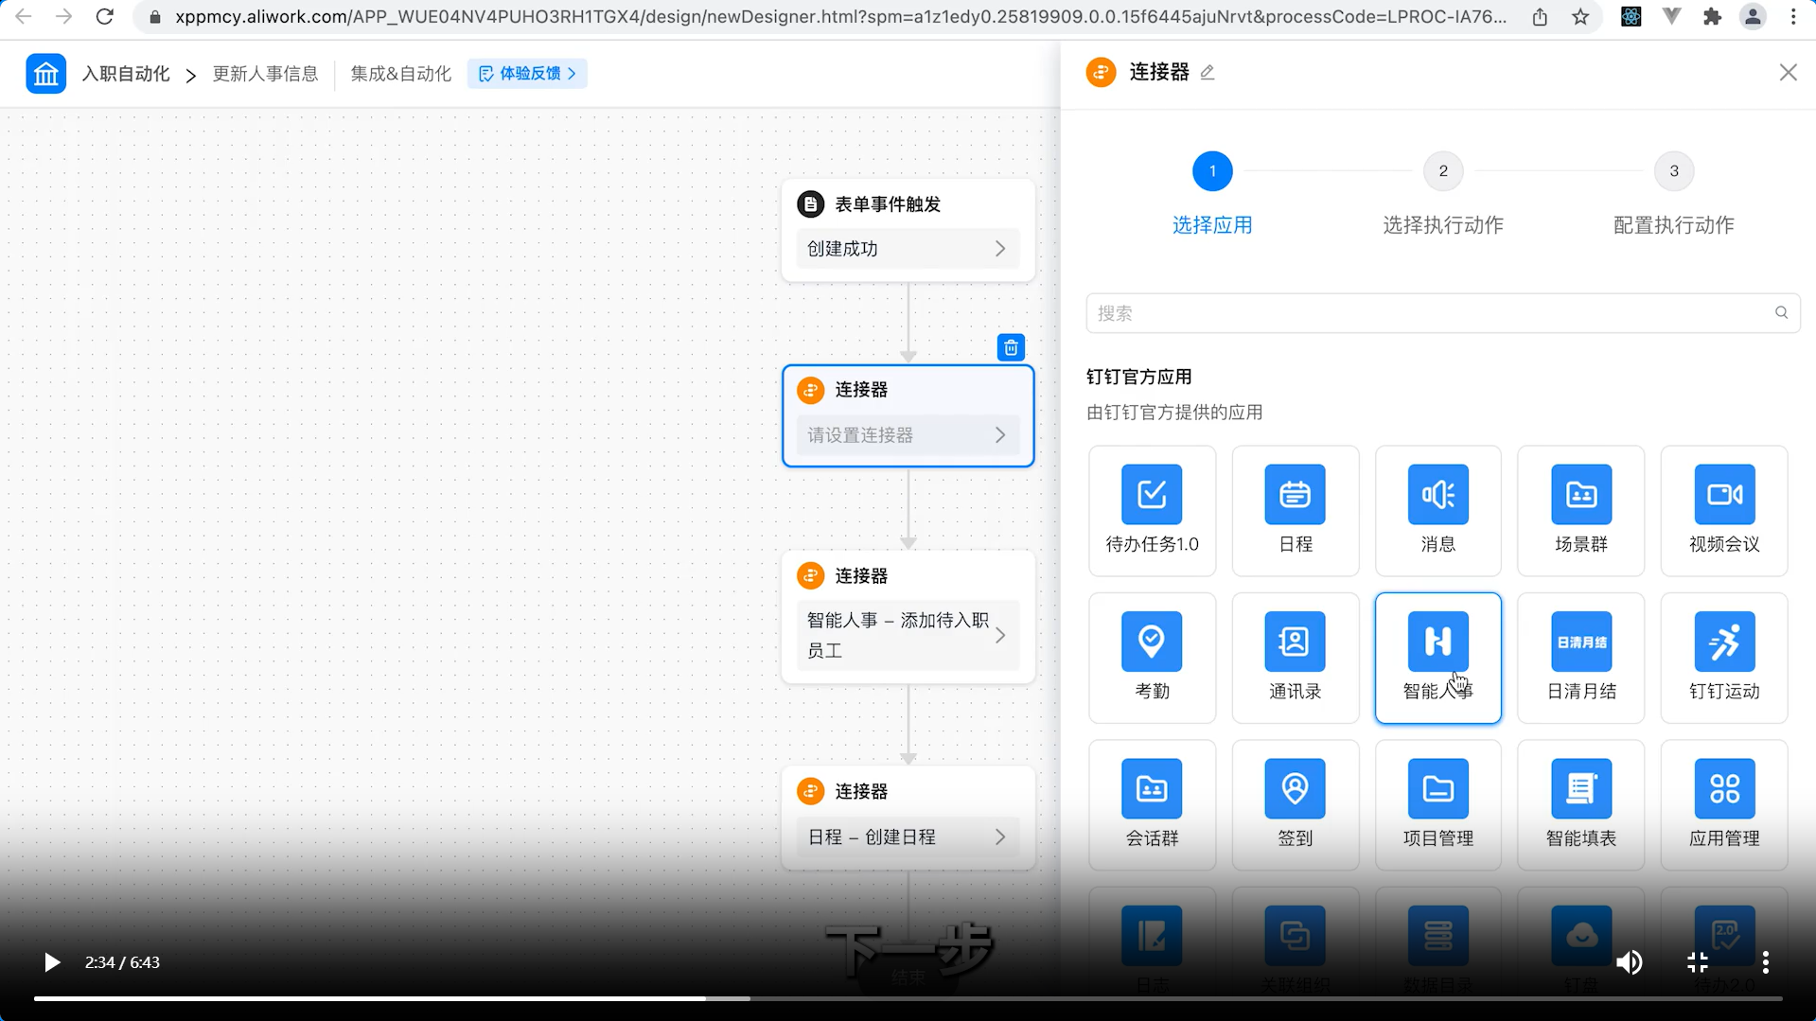Choose the 日清月结 application
1816x1021 pixels.
click(x=1581, y=659)
